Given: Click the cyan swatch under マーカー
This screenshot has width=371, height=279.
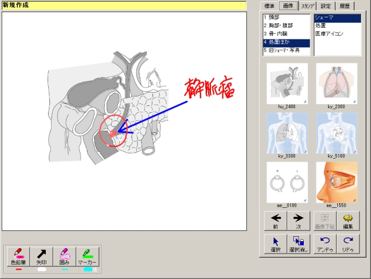Looking at the screenshot, I should point(88,269).
